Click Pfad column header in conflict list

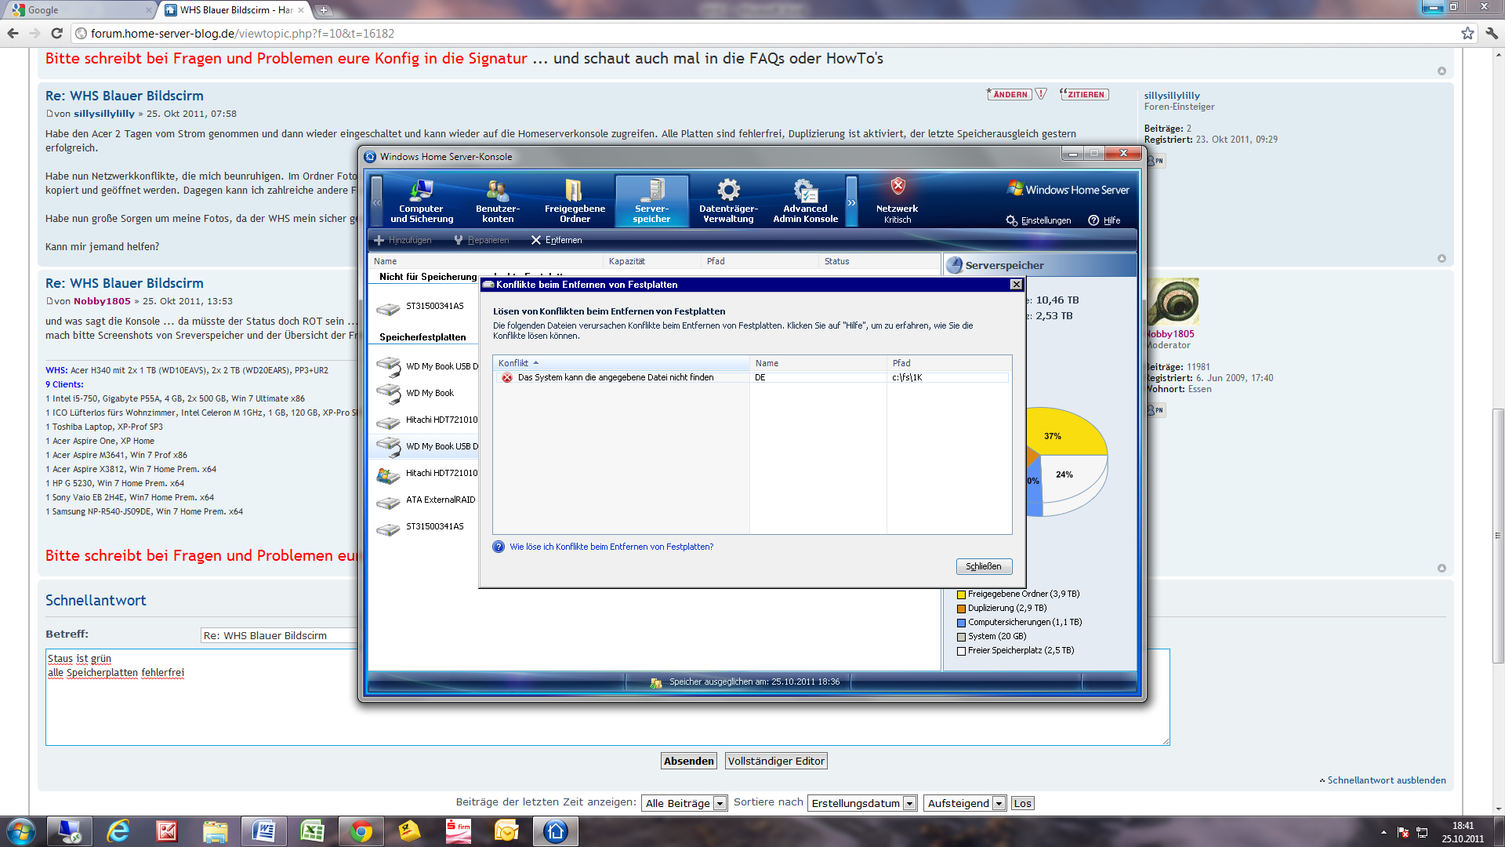(948, 363)
